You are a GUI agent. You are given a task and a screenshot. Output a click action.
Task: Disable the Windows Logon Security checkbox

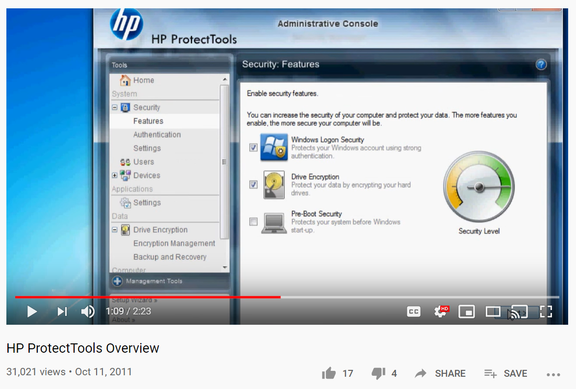coord(253,147)
